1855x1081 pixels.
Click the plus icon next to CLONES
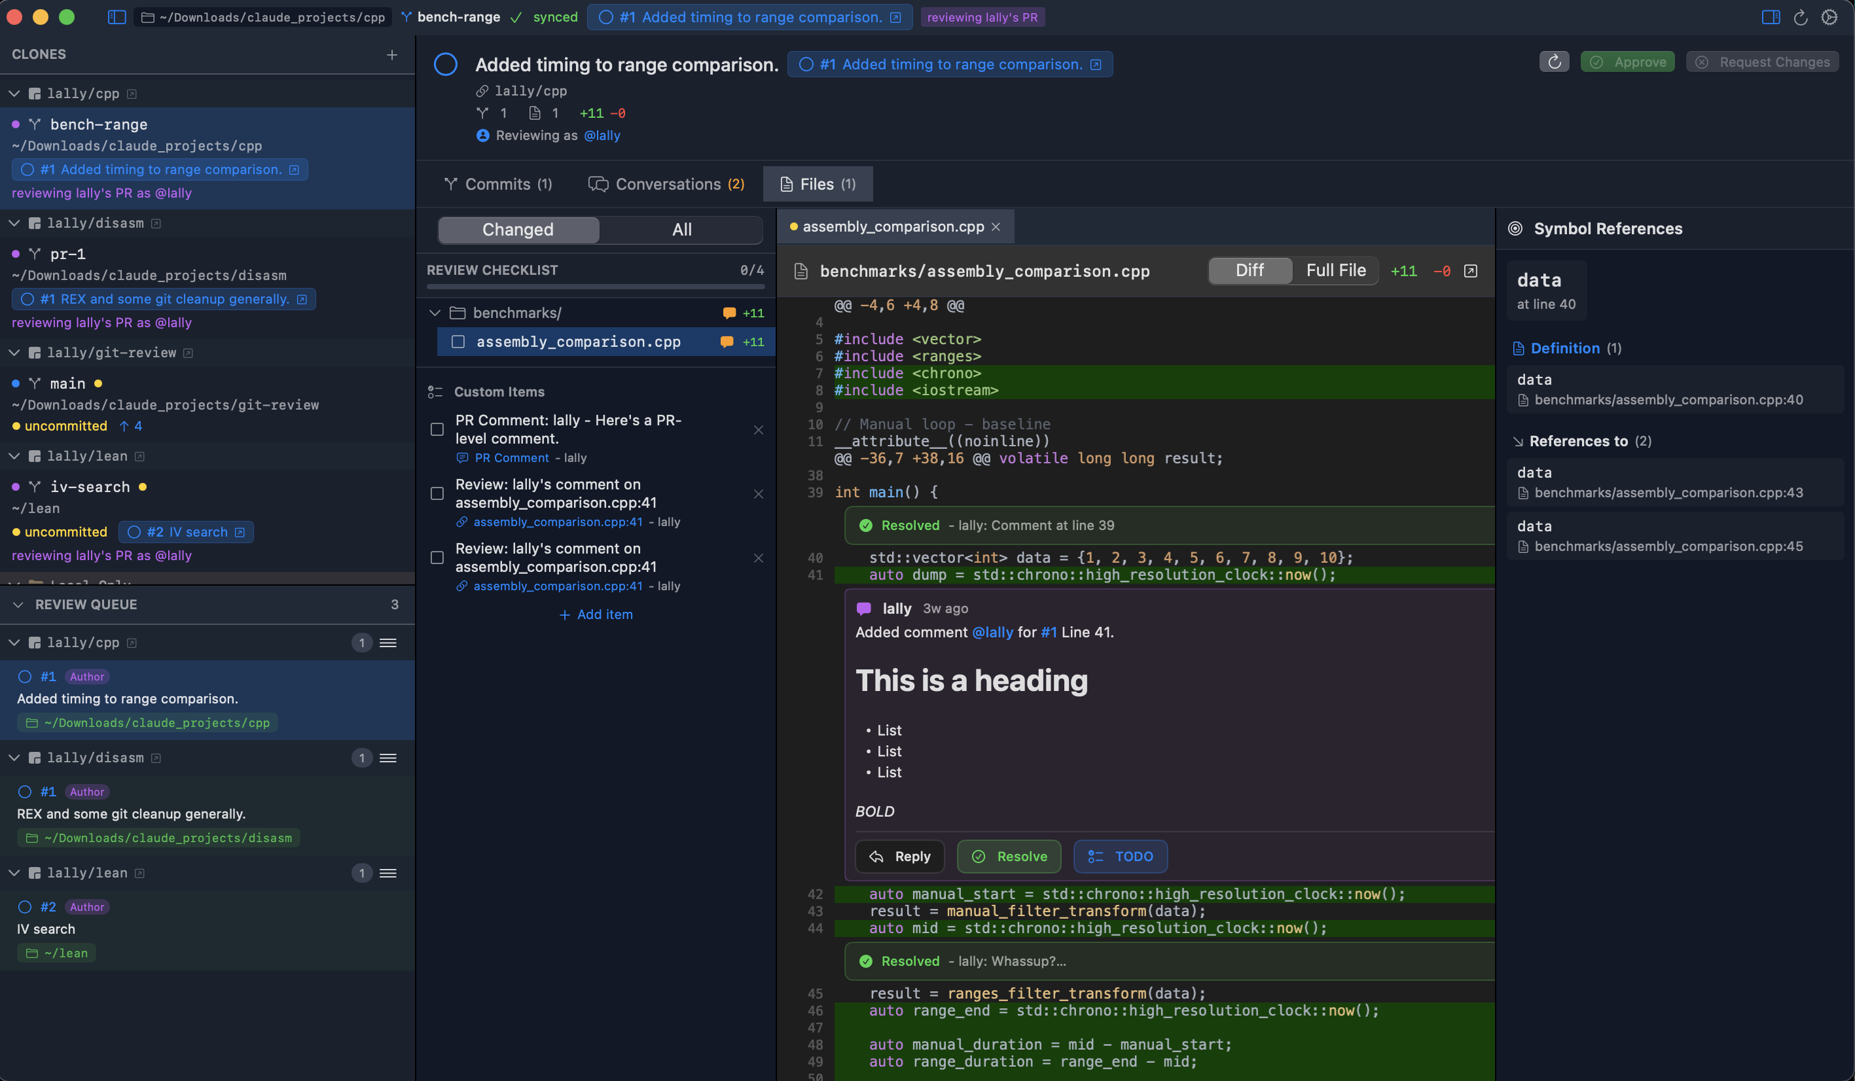point(391,54)
